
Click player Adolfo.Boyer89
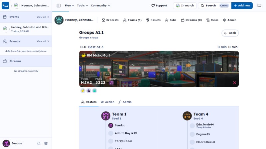coord(126,133)
